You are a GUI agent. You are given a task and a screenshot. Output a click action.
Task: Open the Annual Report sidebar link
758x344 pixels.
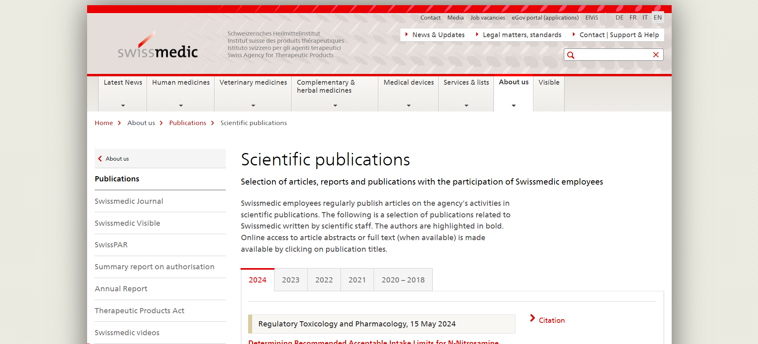(121, 289)
